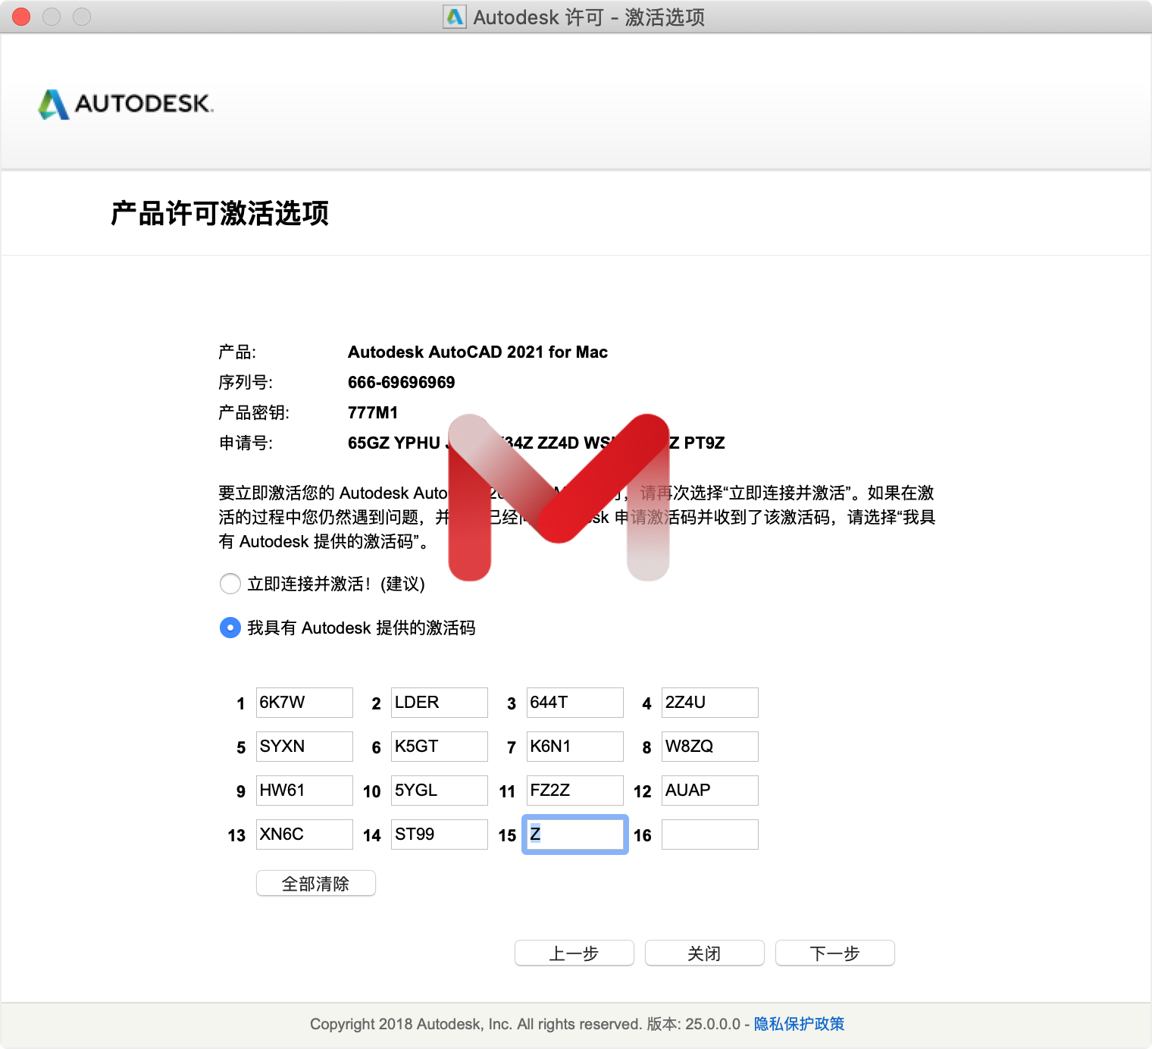Click activation code field 2 containing LDER

440,703
